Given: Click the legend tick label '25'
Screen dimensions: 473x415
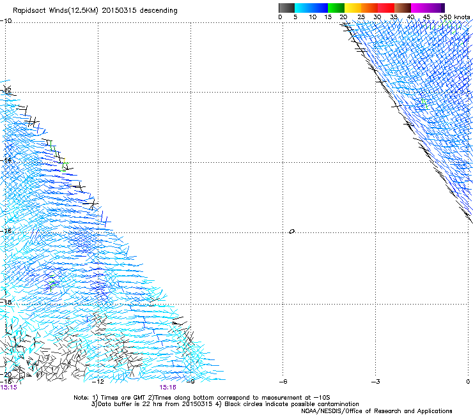Looking at the screenshot, I should click(361, 17).
